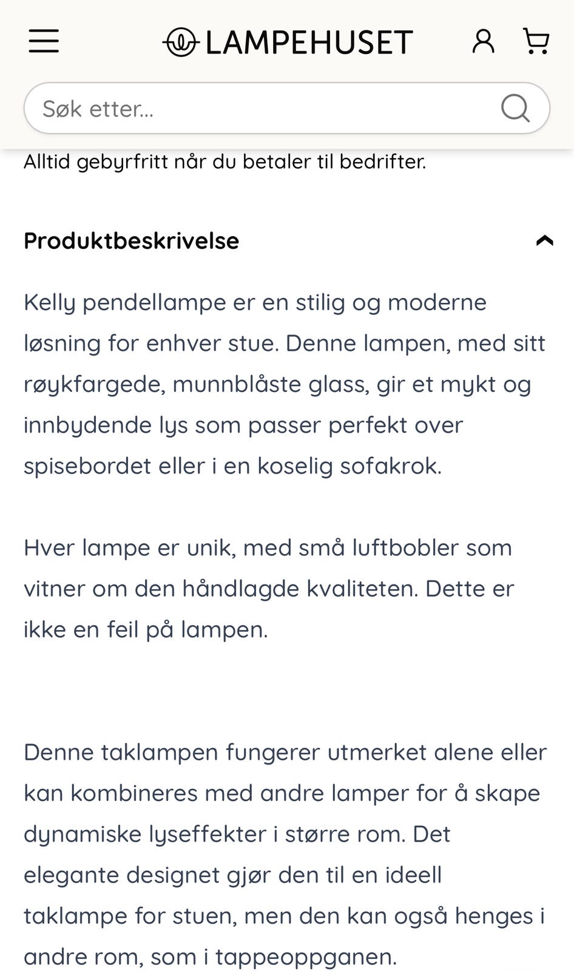
Task: Click the Lampehuset logo icon
Action: (180, 41)
